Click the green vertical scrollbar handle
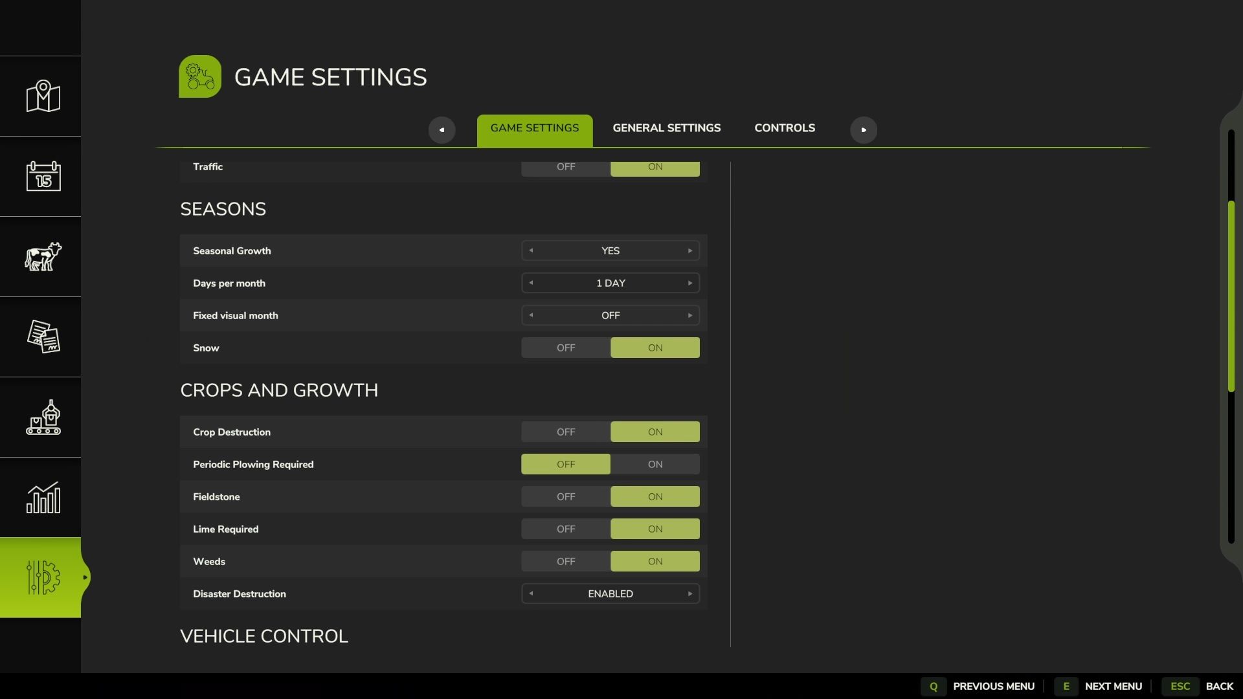The height and width of the screenshot is (699, 1243). click(1231, 296)
